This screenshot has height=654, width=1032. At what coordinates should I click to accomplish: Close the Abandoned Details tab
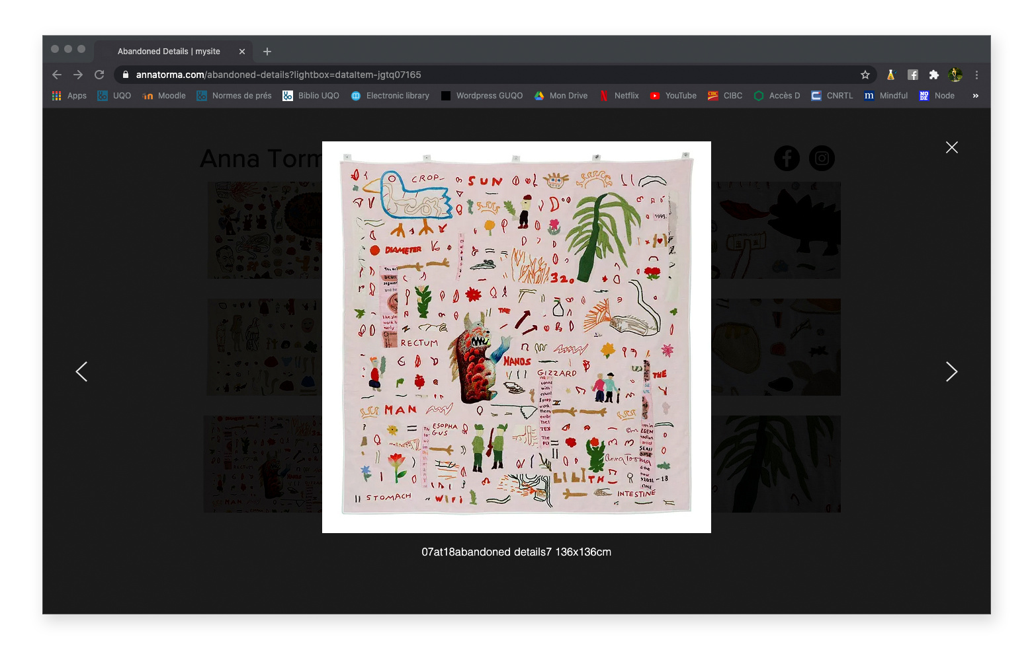242,52
